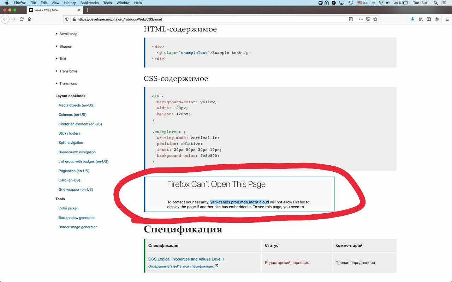Open Split navigation link

click(x=71, y=143)
